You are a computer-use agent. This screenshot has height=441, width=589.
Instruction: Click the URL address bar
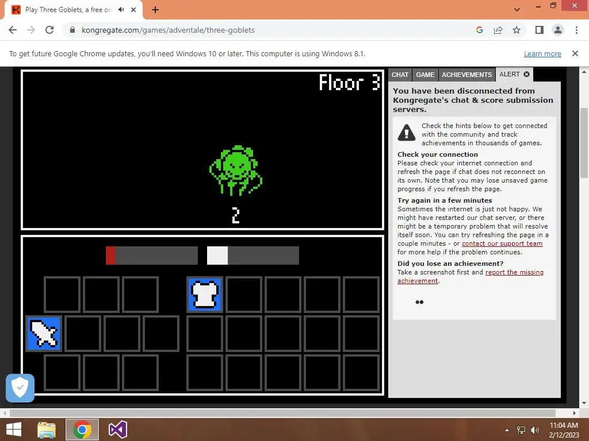[270, 30]
